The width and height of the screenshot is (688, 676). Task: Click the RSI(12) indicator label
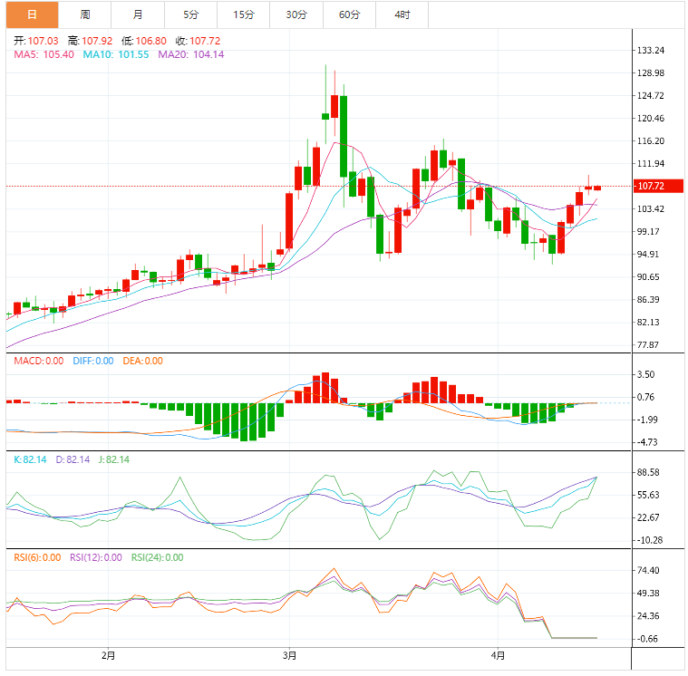pos(96,557)
